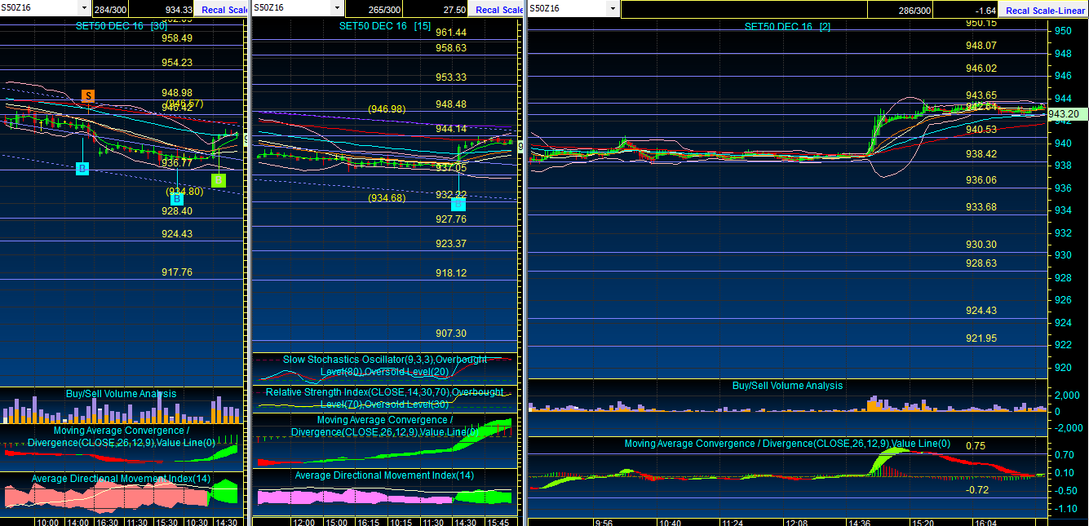1089x526 pixels.
Task: Click the Buy/Sell Volume Analysis title in the [30] chart
Action: (x=121, y=394)
